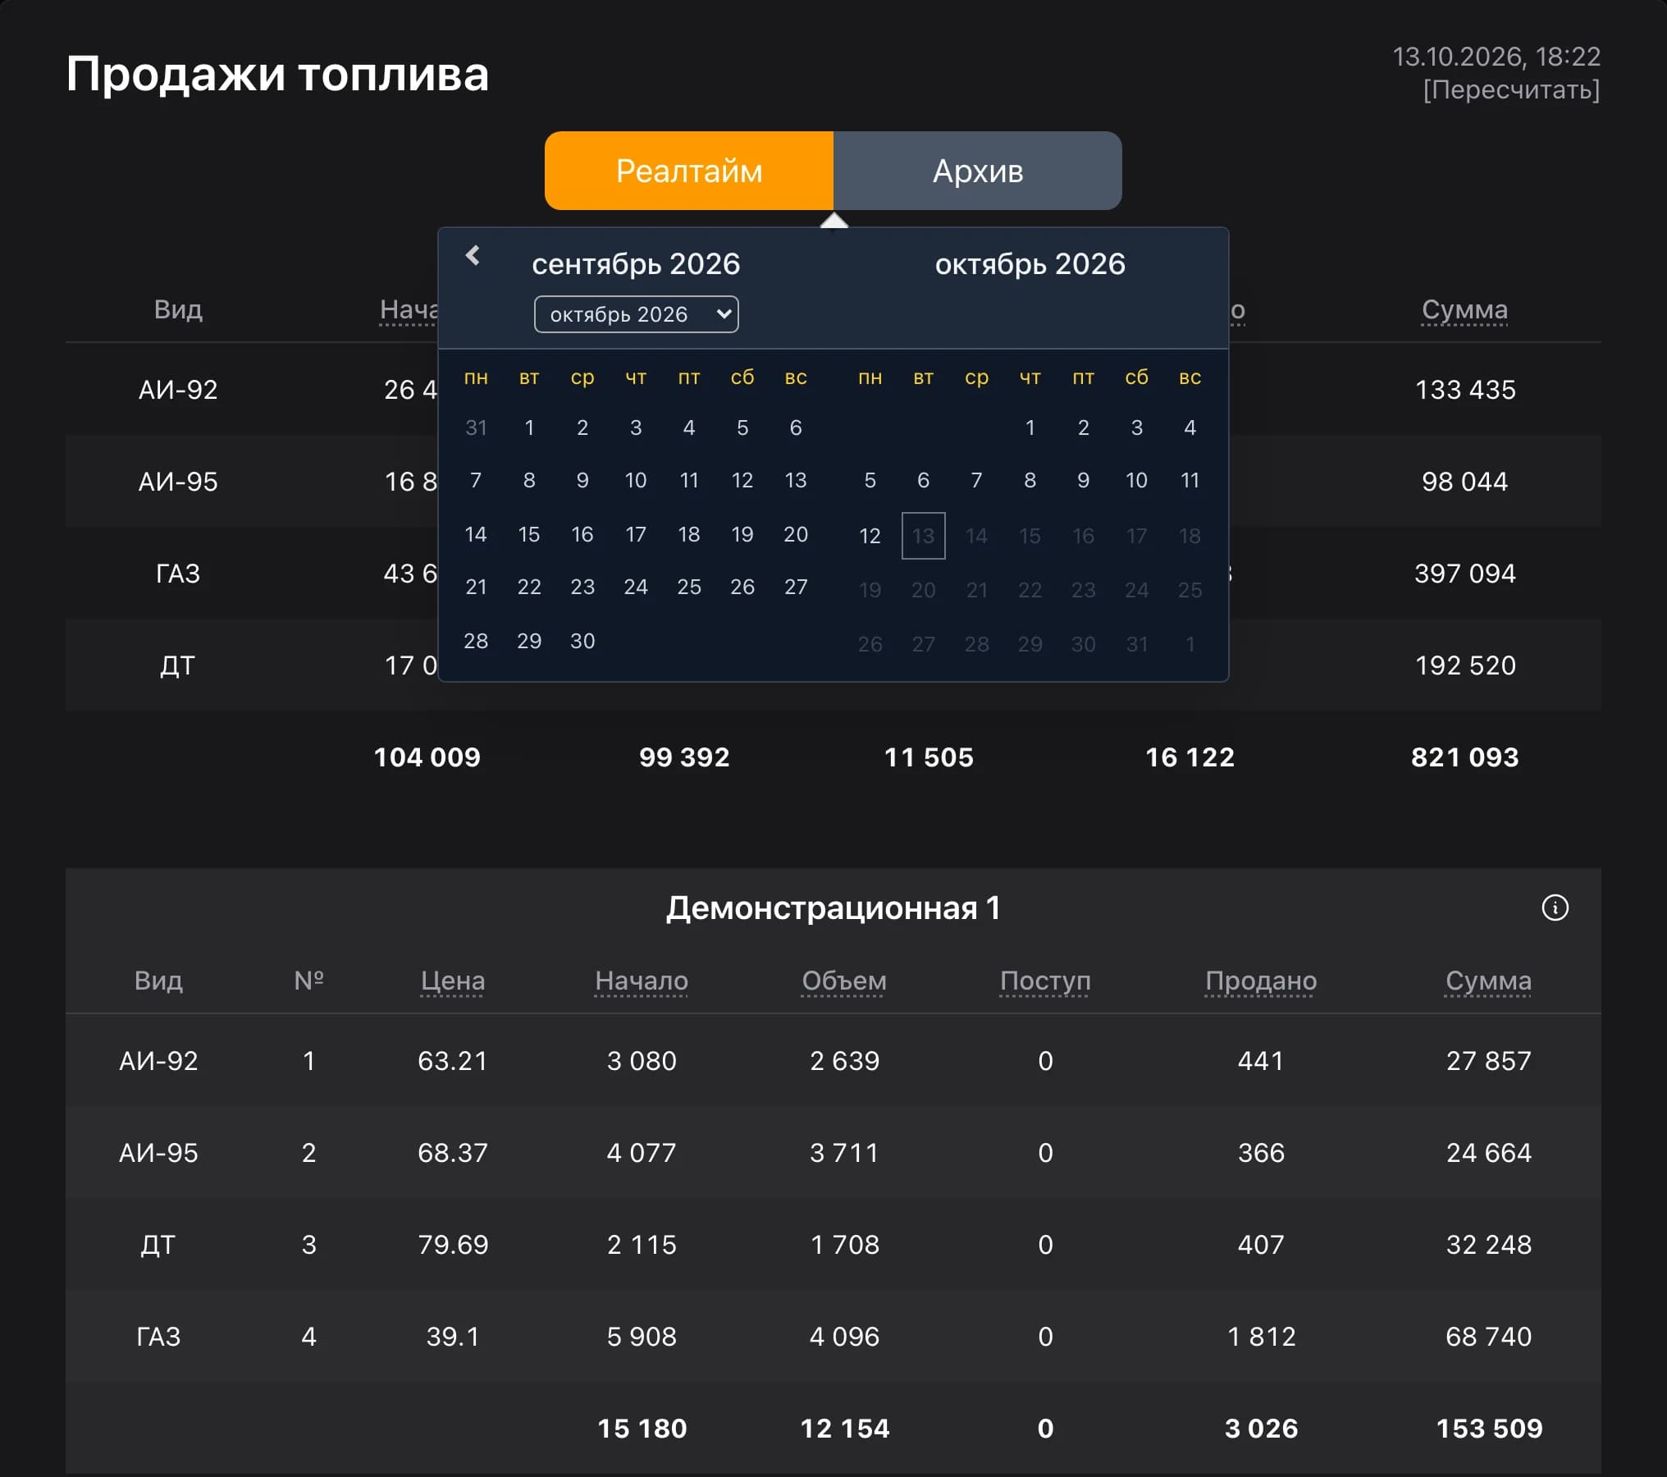Viewport: 1667px width, 1477px height.
Task: Click the summary sum 133 435 for АИ-92
Action: [1464, 390]
